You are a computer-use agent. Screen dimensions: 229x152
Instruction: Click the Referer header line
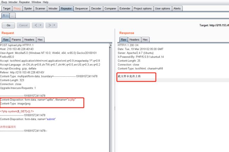[x=22, y=72]
